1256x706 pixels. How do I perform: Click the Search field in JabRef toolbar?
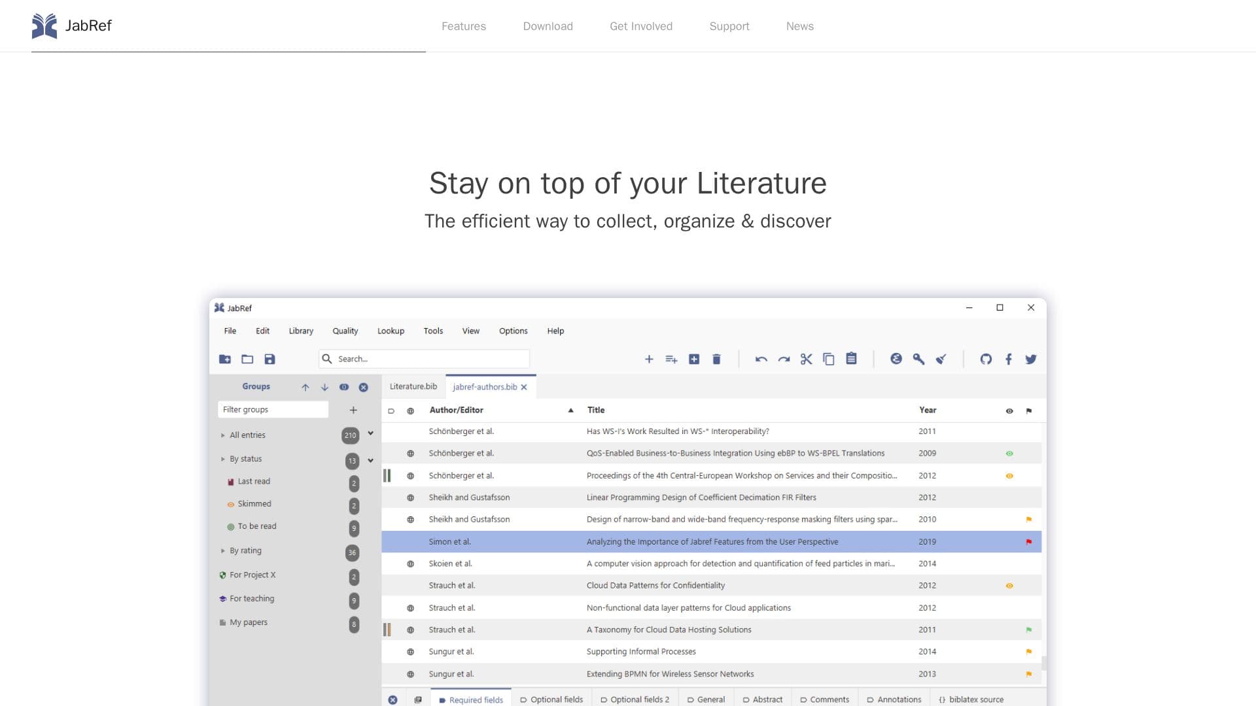424,359
